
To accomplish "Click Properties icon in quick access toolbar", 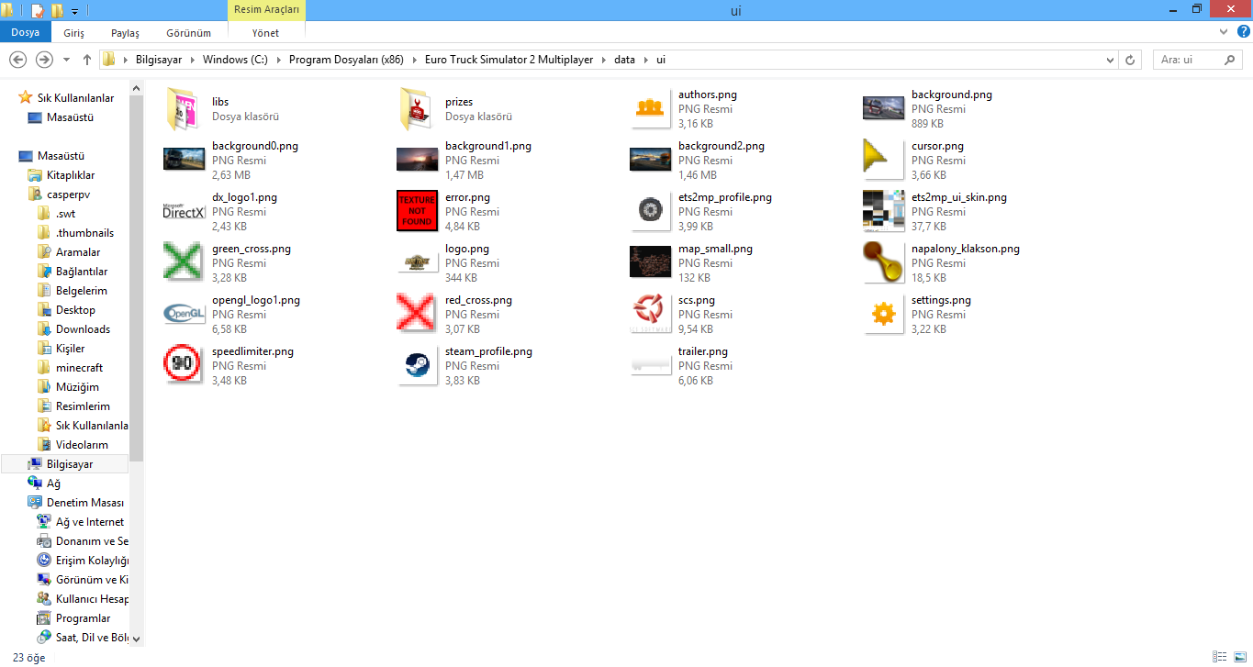I will tap(38, 11).
